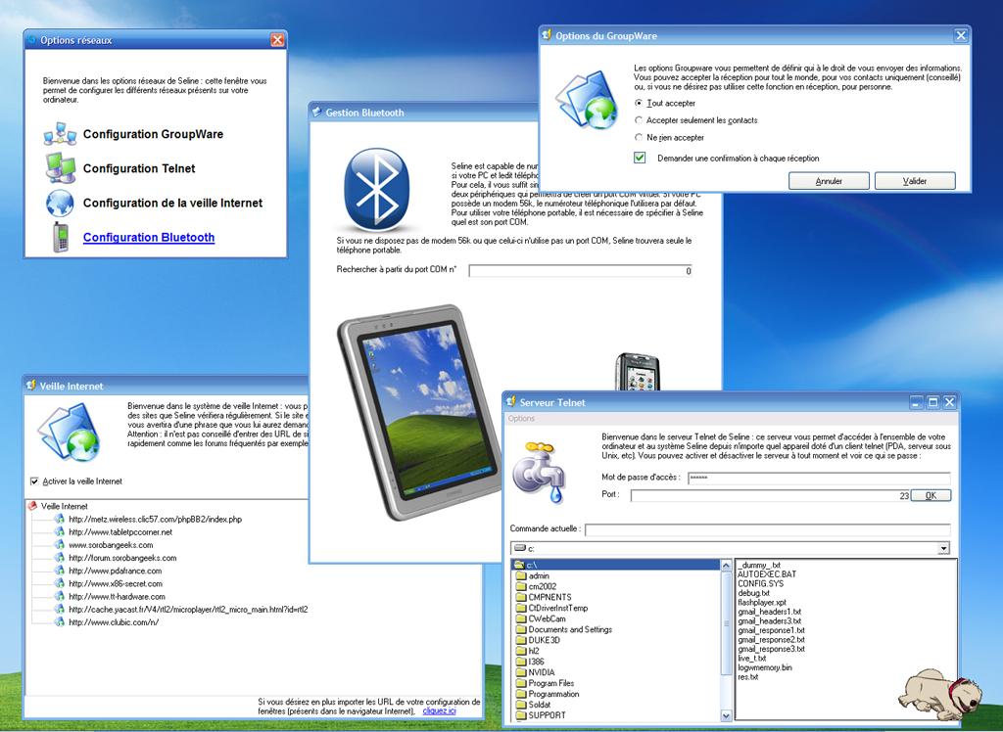Select the hl2 folder name
Image resolution: width=1003 pixels, height=732 pixels.
(534, 651)
